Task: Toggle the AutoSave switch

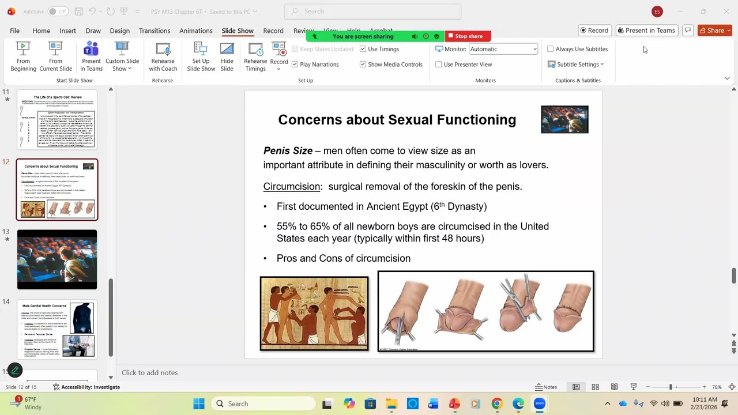Action: (x=58, y=12)
